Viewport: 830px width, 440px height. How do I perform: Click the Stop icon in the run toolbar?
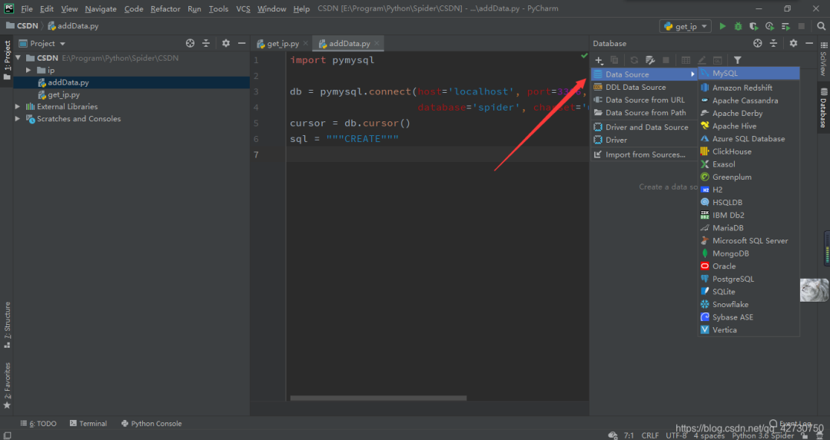pyautogui.click(x=802, y=26)
